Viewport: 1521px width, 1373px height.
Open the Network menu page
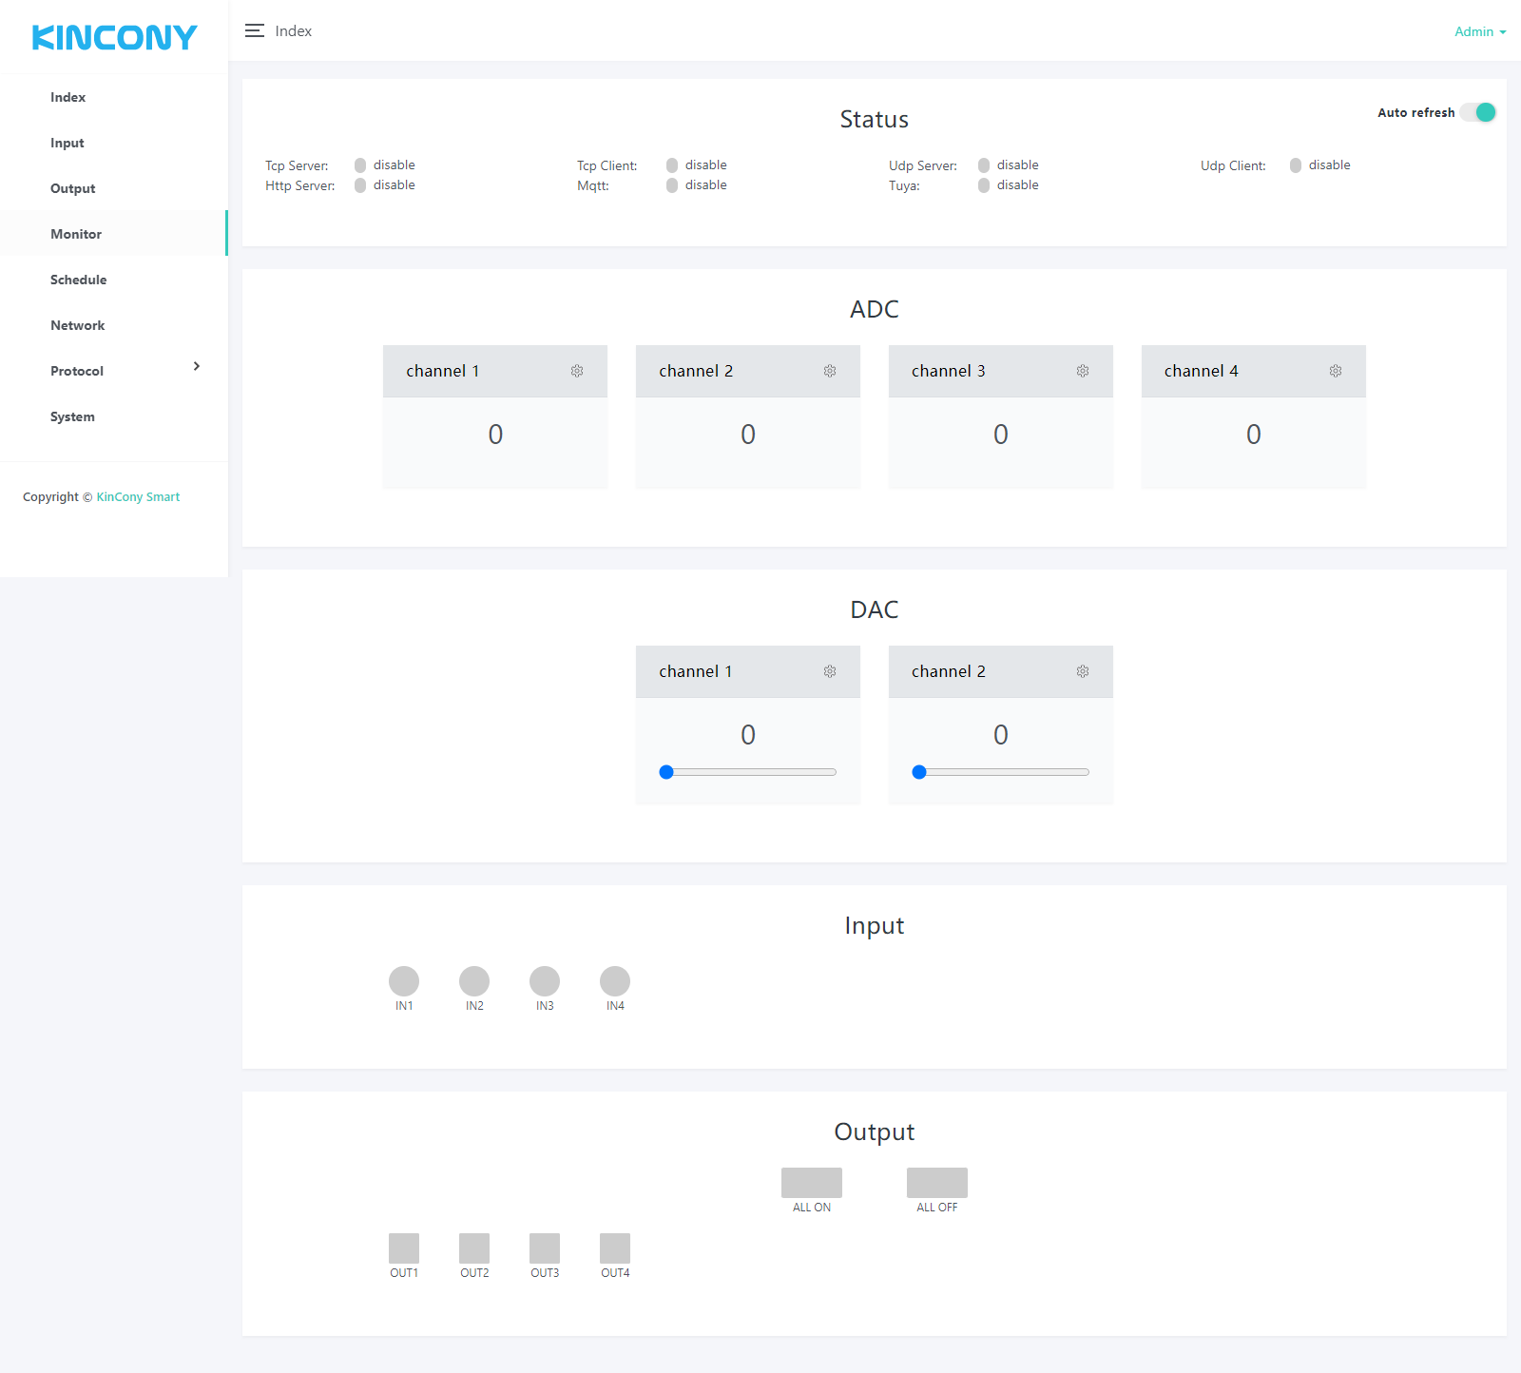coord(78,325)
